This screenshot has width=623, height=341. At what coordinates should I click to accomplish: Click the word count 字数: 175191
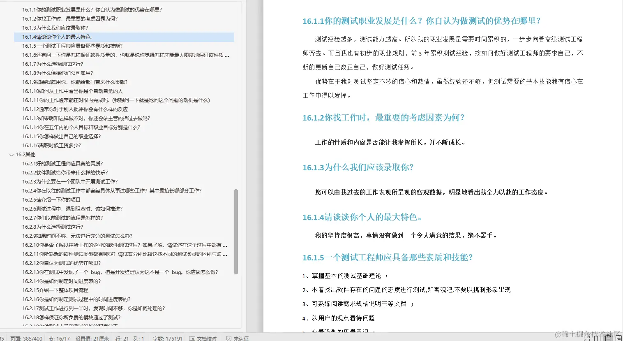point(166,338)
